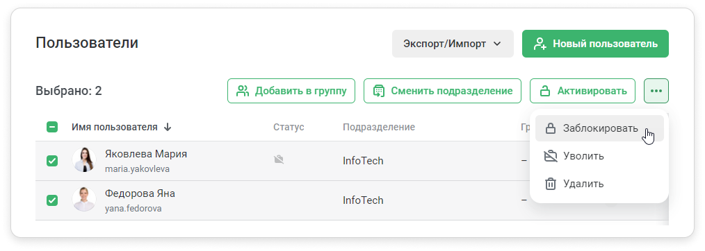
Task: Click the lock icon in Заблокировать
Action: coord(551,129)
